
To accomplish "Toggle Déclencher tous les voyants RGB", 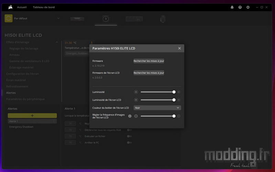I will tap(129, 130).
